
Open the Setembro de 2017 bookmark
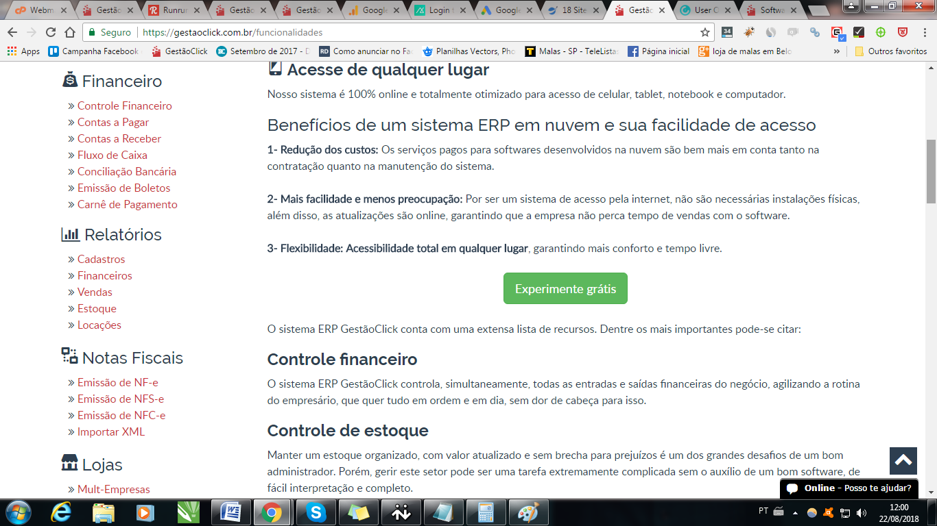(x=263, y=51)
